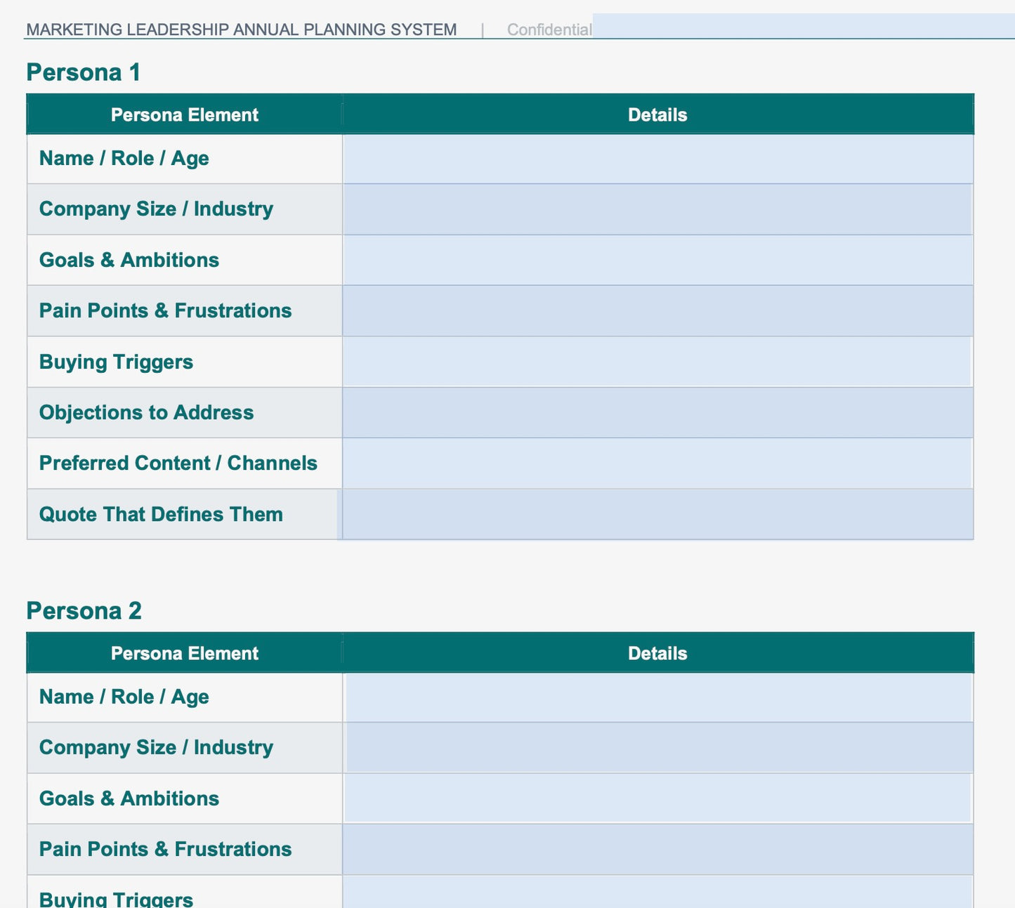Viewport: 1015px width, 908px height.
Task: Click the header field beside Confidential
Action: (804, 26)
